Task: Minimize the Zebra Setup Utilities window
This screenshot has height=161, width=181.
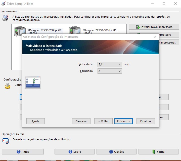Action: (153, 4)
